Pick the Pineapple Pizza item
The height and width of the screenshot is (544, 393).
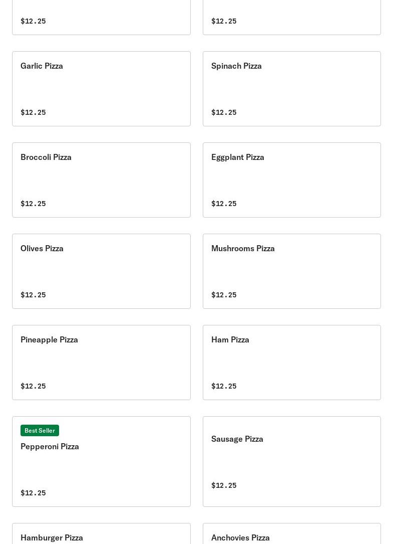coord(101,362)
